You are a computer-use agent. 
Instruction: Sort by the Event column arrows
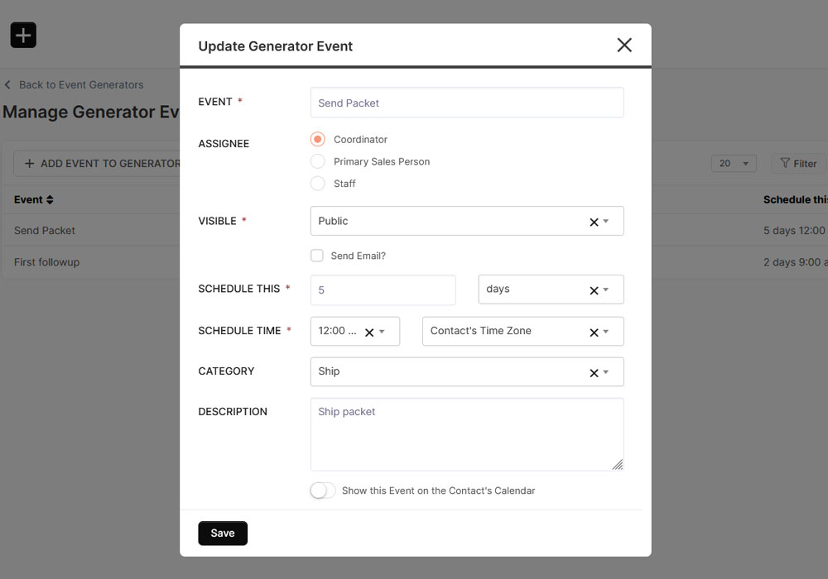(50, 200)
